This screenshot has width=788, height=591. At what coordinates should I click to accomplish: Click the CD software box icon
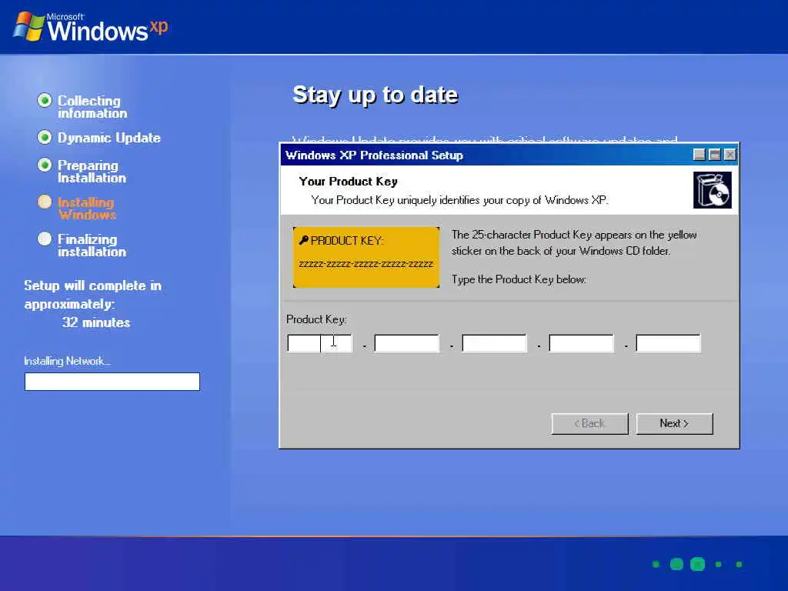(713, 190)
